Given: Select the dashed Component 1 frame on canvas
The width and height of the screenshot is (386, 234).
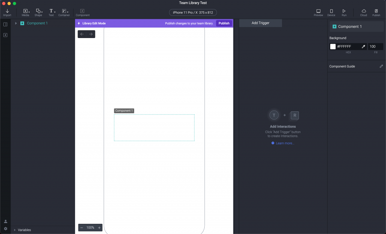Looking at the screenshot, I should coord(154,128).
